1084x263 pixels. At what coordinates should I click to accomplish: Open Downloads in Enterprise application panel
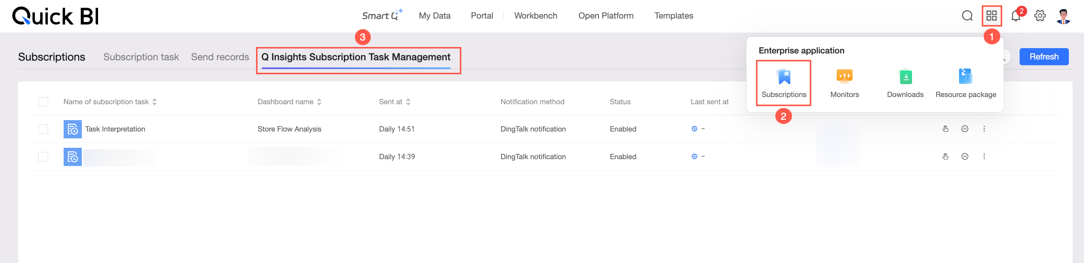click(x=905, y=83)
